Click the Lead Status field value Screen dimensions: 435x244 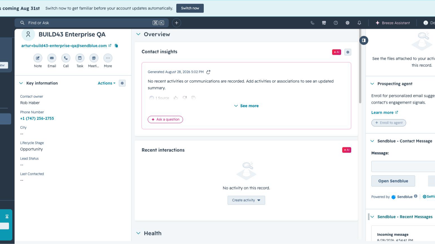click(22, 165)
